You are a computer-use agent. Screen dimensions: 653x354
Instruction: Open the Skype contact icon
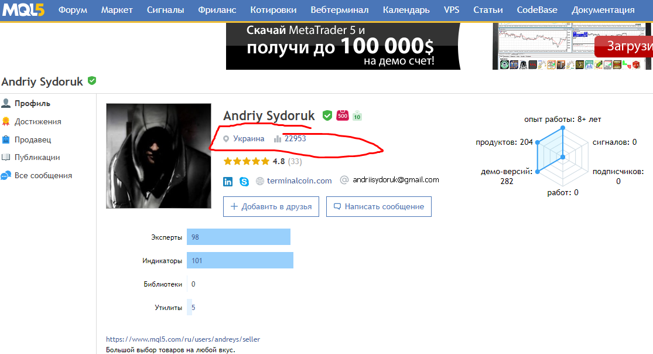click(244, 181)
